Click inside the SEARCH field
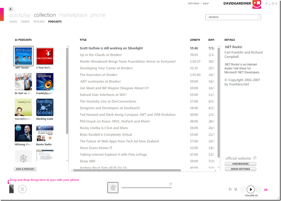 pyautogui.click(x=233, y=17)
